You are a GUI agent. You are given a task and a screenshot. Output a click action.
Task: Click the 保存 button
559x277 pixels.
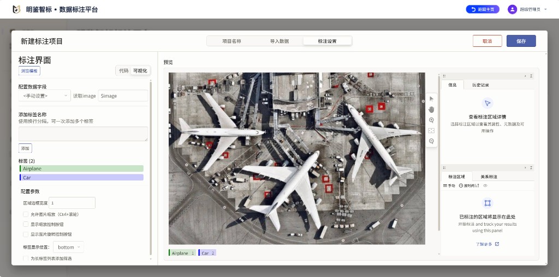[521, 41]
